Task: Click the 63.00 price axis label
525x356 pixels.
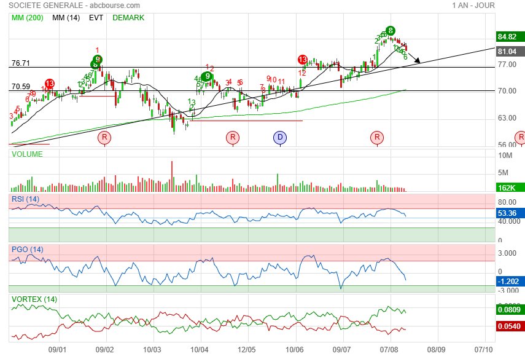Action: coord(507,117)
